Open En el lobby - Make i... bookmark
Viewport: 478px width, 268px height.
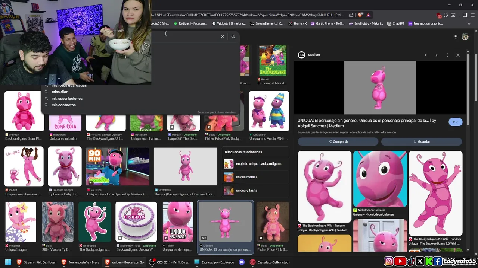click(366, 23)
